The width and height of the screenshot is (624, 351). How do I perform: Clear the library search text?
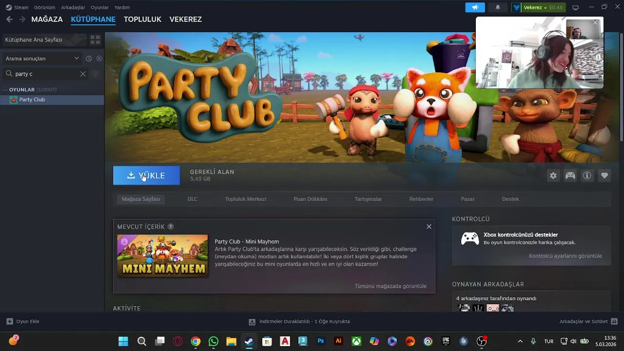pyautogui.click(x=83, y=74)
